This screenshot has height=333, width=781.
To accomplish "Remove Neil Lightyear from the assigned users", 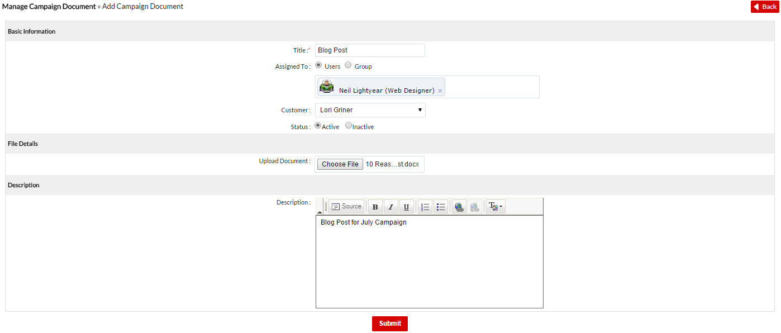I will pyautogui.click(x=440, y=91).
